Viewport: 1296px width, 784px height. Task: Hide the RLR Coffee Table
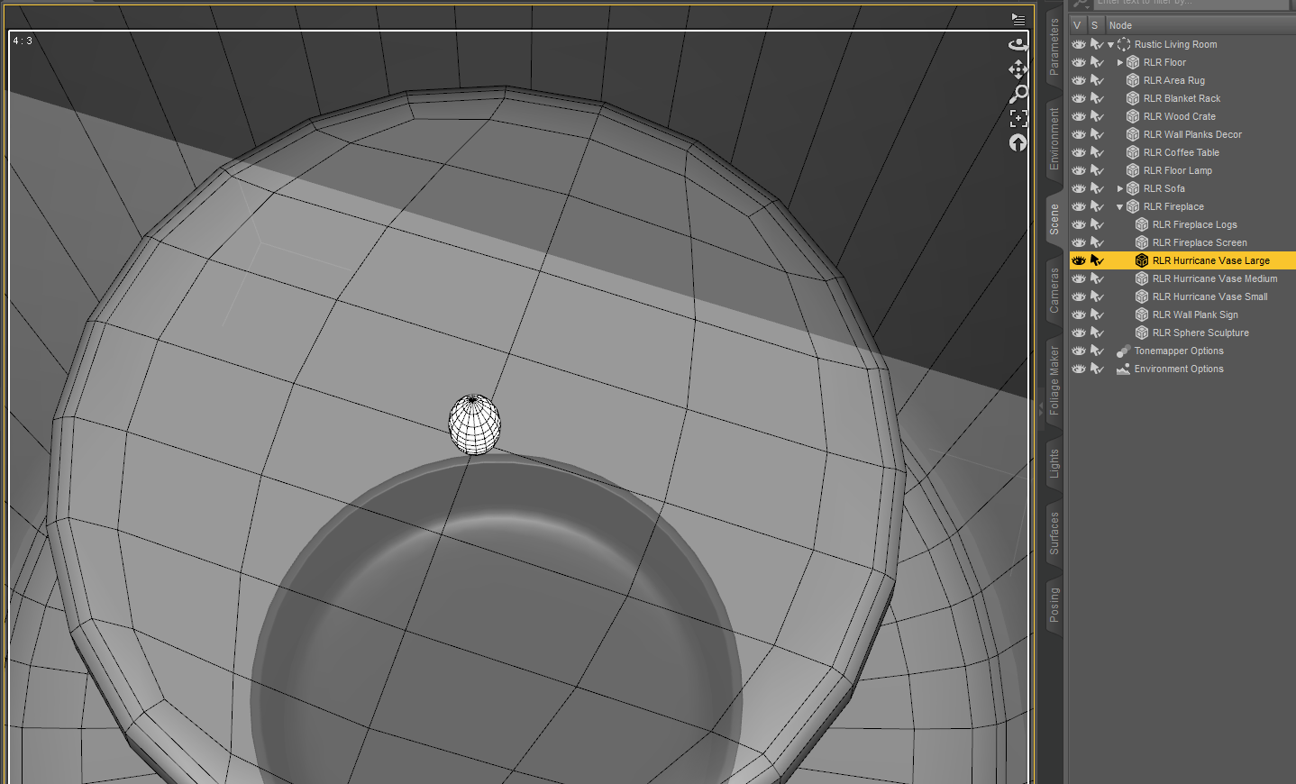[x=1079, y=152]
